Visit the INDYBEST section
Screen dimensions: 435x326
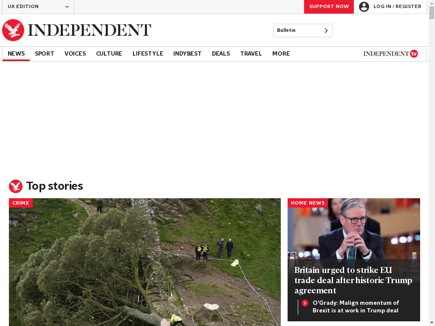point(187,54)
